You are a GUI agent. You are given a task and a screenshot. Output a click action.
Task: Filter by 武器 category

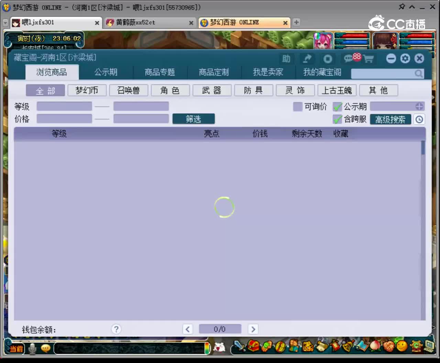point(212,90)
